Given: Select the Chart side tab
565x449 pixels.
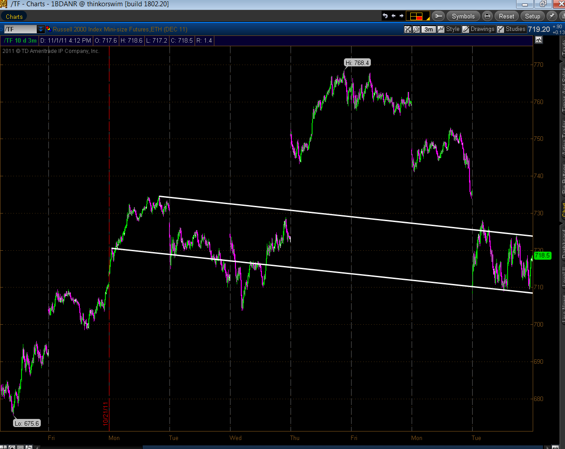Looking at the screenshot, I should tap(563, 209).
